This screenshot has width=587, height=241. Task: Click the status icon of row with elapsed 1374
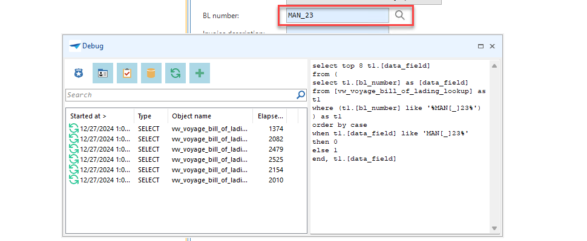point(74,129)
